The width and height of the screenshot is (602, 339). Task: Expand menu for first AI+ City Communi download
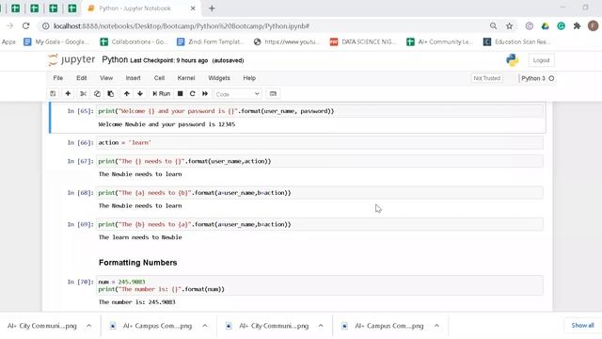click(88, 326)
